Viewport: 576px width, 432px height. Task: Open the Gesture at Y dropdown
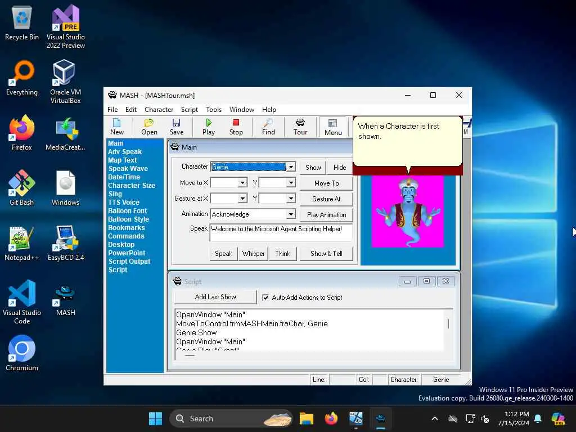tap(291, 199)
